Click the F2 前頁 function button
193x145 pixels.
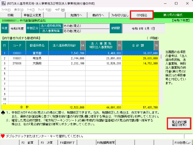pos(29,143)
